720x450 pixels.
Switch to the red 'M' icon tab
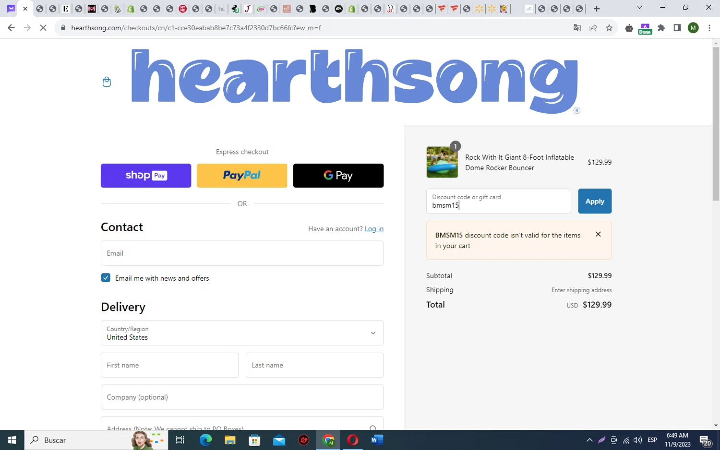[x=92, y=9]
